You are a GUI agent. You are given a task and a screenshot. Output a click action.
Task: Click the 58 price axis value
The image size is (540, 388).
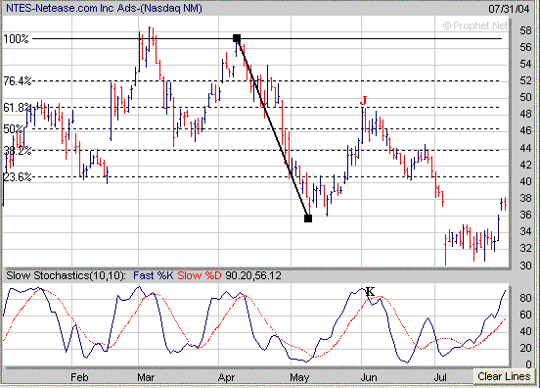[x=525, y=30]
